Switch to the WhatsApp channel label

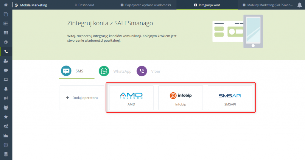[122, 71]
